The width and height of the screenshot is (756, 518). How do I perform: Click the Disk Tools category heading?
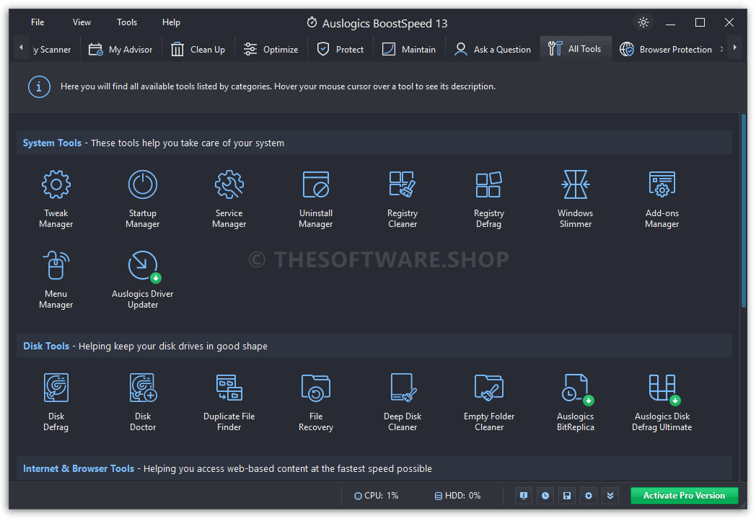click(46, 346)
